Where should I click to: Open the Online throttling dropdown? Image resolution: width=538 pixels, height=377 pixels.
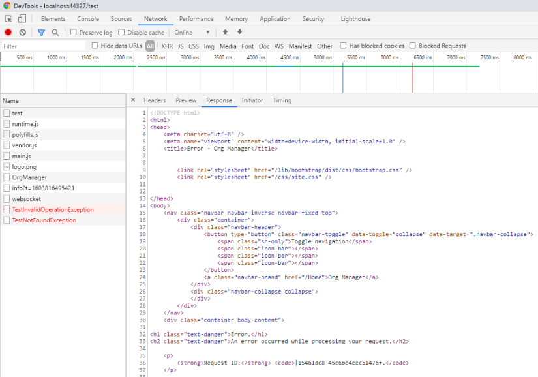click(192, 32)
